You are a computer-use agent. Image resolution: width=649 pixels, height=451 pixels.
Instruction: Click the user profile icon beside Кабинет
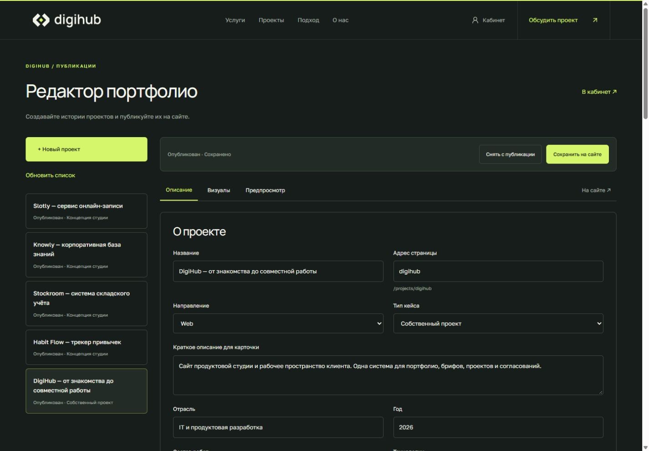point(475,20)
